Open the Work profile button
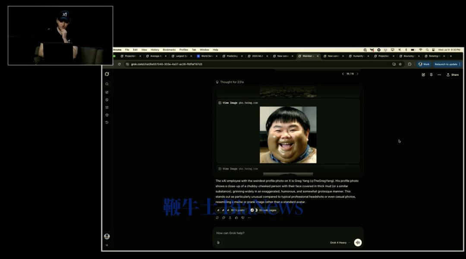 coord(424,64)
